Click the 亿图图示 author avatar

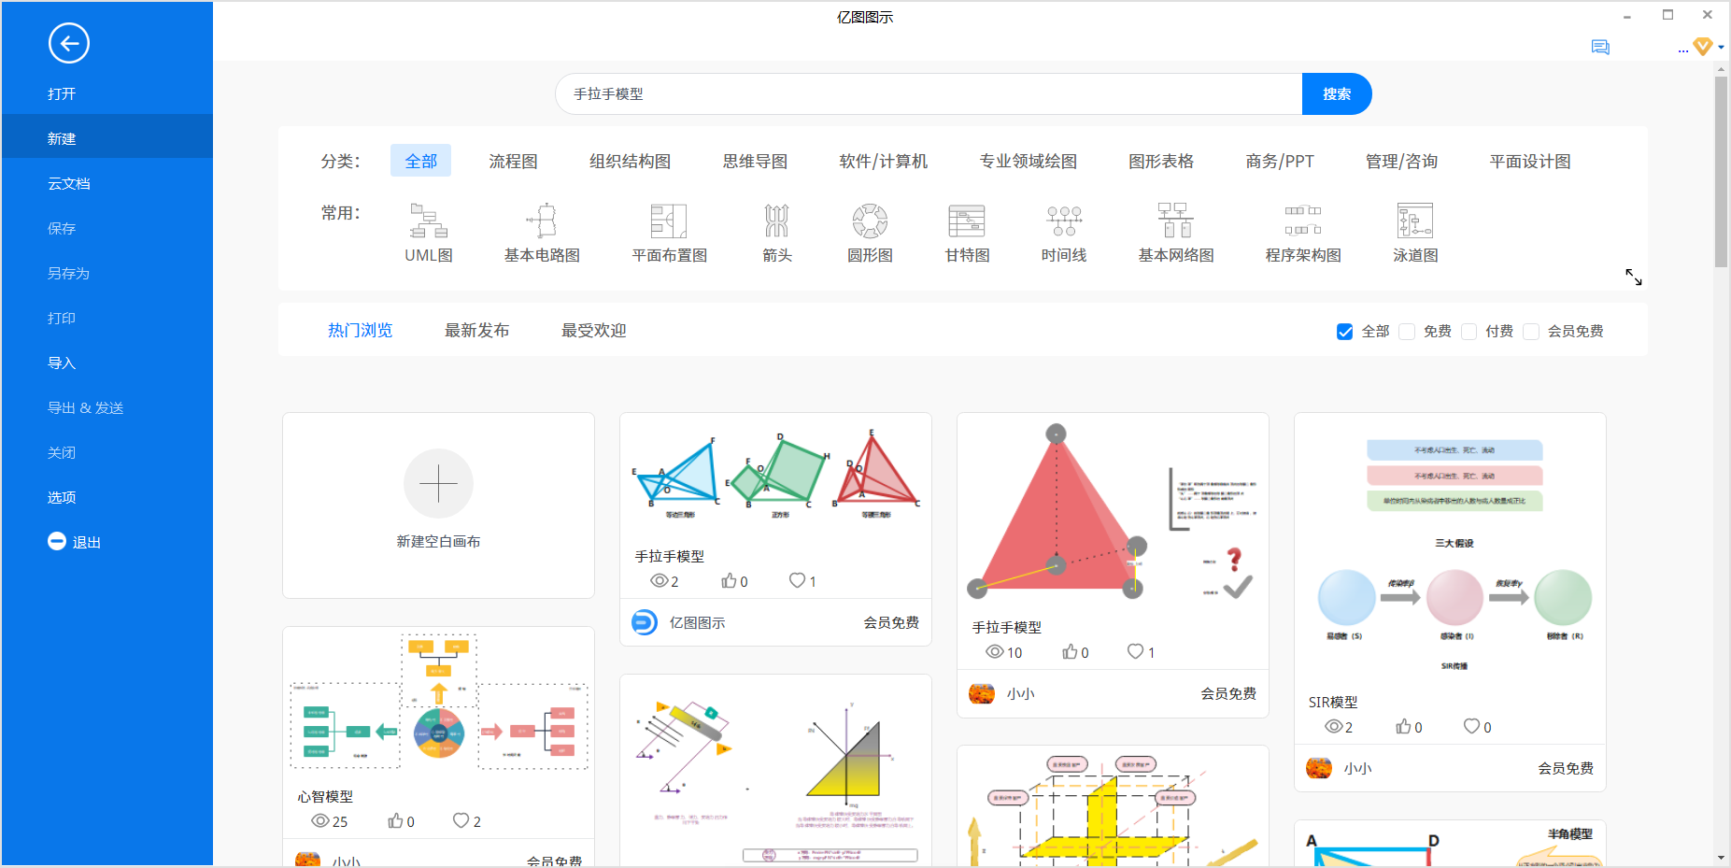click(645, 622)
